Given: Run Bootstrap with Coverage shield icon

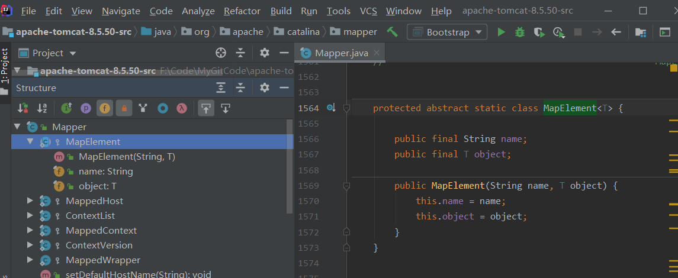Looking at the screenshot, I should (x=539, y=32).
